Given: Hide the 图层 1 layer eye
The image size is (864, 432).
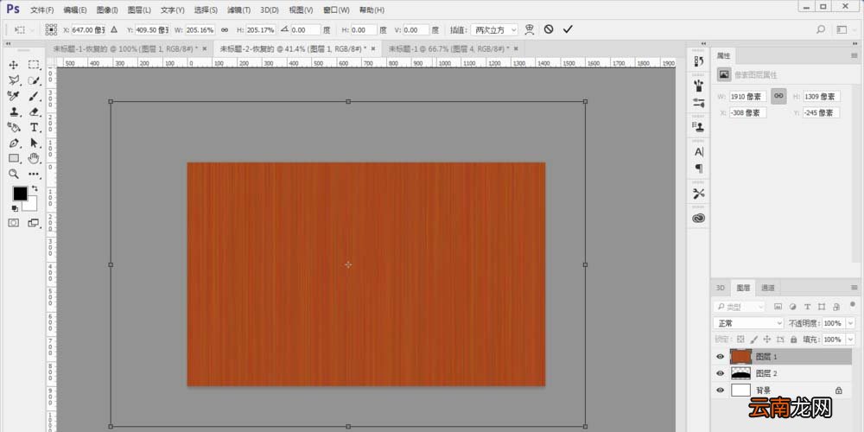Looking at the screenshot, I should 720,357.
